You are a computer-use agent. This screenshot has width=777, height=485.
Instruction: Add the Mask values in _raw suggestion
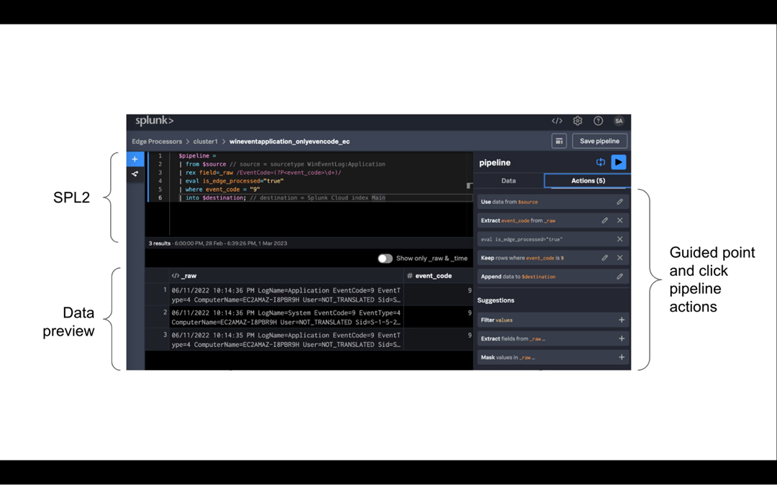(x=622, y=357)
